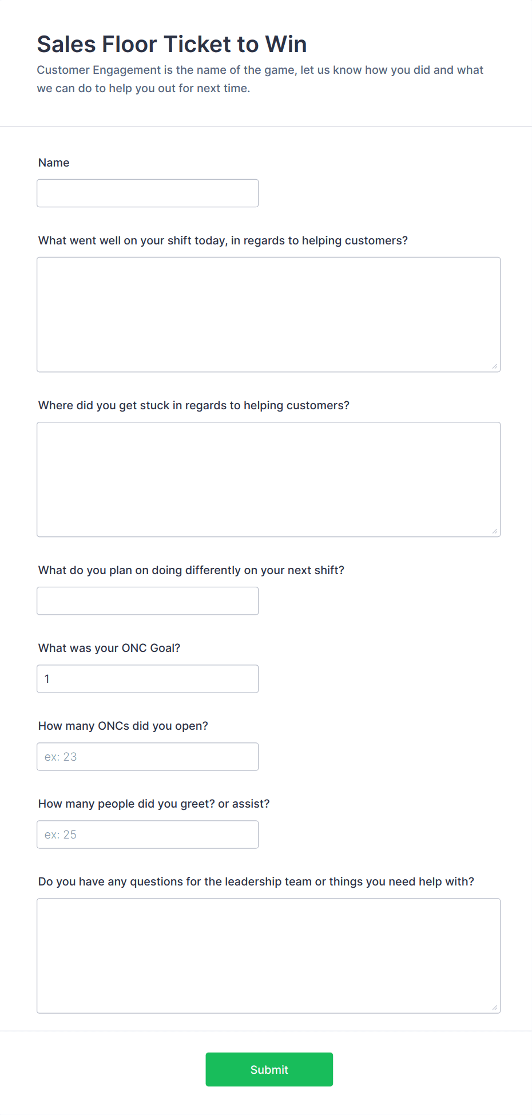The image size is (532, 1115).
Task: Click the 'Sales Floor Ticket to Win' heading
Action: (x=172, y=44)
